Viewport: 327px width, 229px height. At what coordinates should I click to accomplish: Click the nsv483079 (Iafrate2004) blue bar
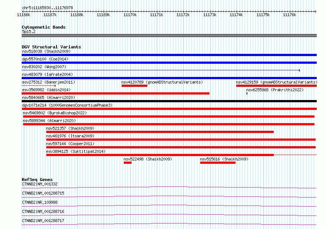tap(169, 78)
